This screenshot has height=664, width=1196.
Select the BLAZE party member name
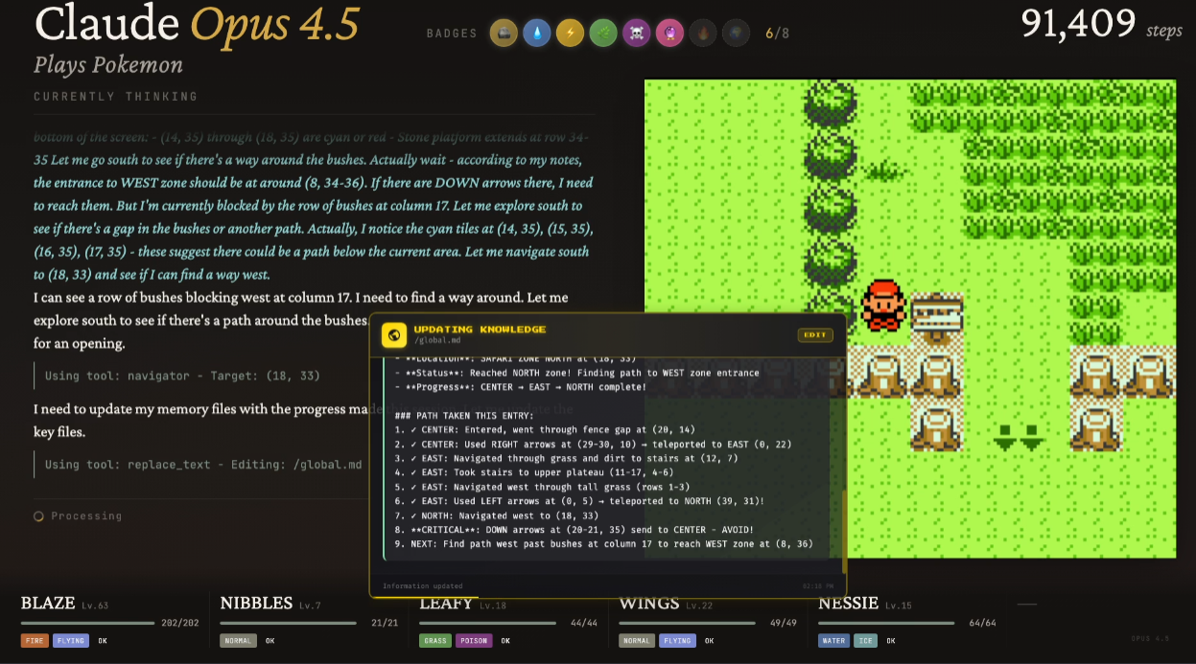48,604
